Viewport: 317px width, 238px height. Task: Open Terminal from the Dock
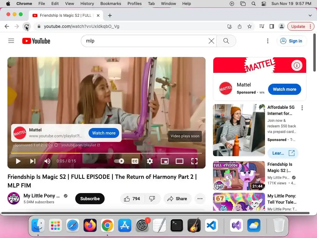point(177,225)
